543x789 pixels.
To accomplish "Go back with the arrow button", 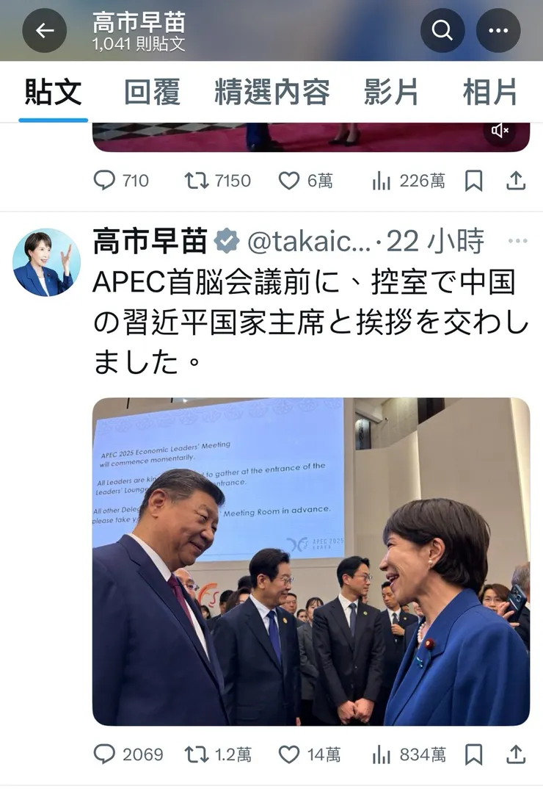I will click(x=44, y=31).
